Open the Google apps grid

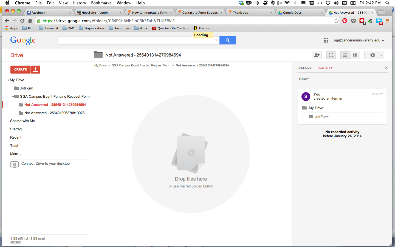326,40
